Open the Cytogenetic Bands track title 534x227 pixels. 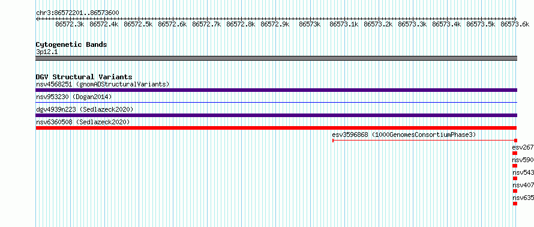71,44
